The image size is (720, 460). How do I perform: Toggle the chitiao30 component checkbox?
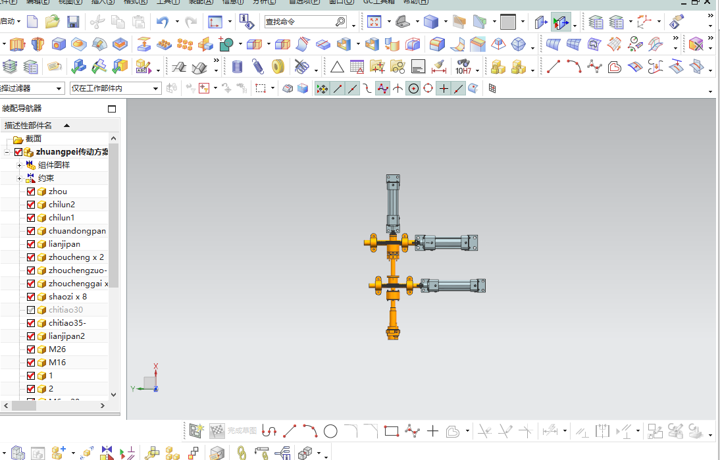tap(31, 310)
